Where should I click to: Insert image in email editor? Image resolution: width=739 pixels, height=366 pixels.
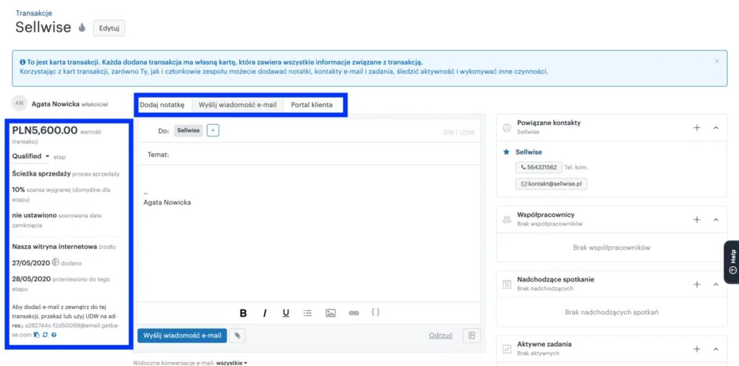pos(331,313)
